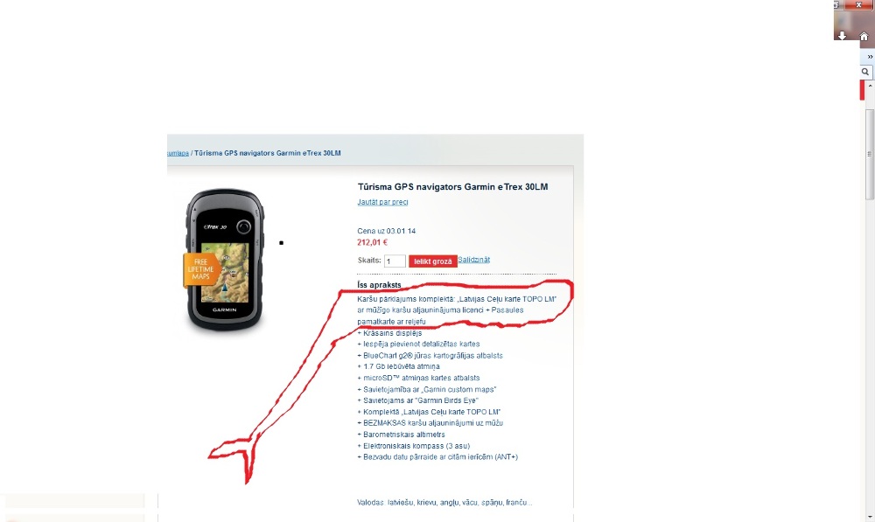
Task: Click the window restore icon
Action: (836, 3)
